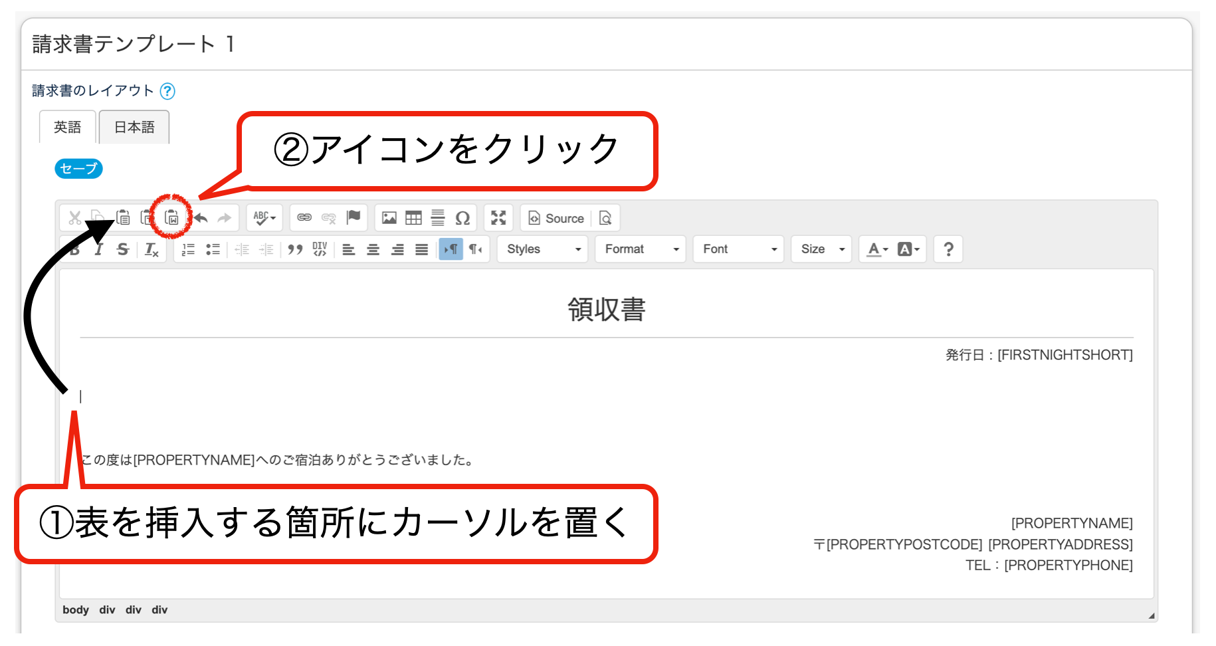This screenshot has height=646, width=1216.
Task: Open the Font dropdown
Action: coord(738,249)
